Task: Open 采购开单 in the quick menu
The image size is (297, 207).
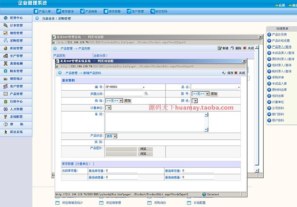Action: pos(276,78)
